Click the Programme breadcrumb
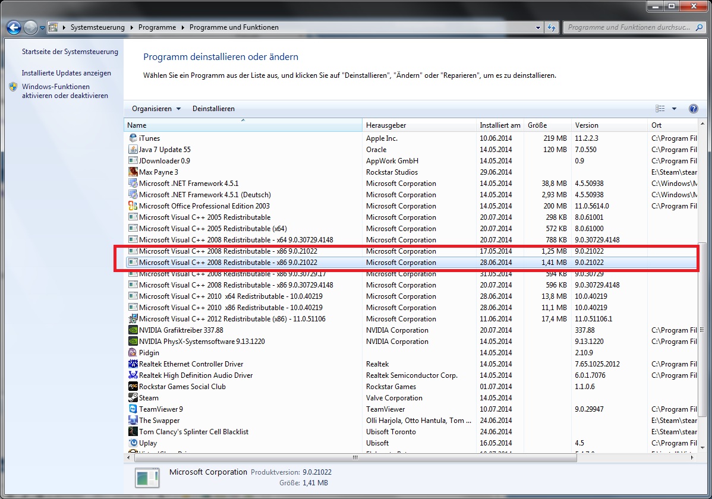 (x=157, y=27)
